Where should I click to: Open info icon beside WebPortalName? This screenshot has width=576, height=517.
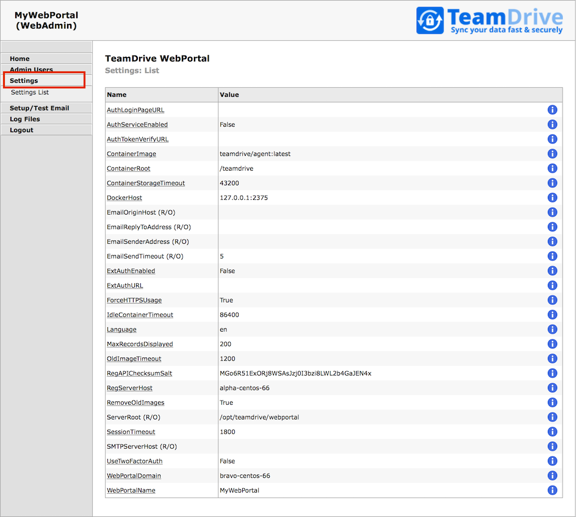pos(552,490)
